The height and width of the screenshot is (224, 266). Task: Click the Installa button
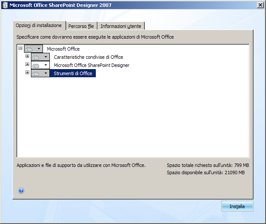pos(237,206)
